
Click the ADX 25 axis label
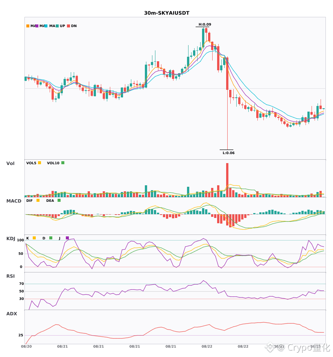pyautogui.click(x=21, y=335)
